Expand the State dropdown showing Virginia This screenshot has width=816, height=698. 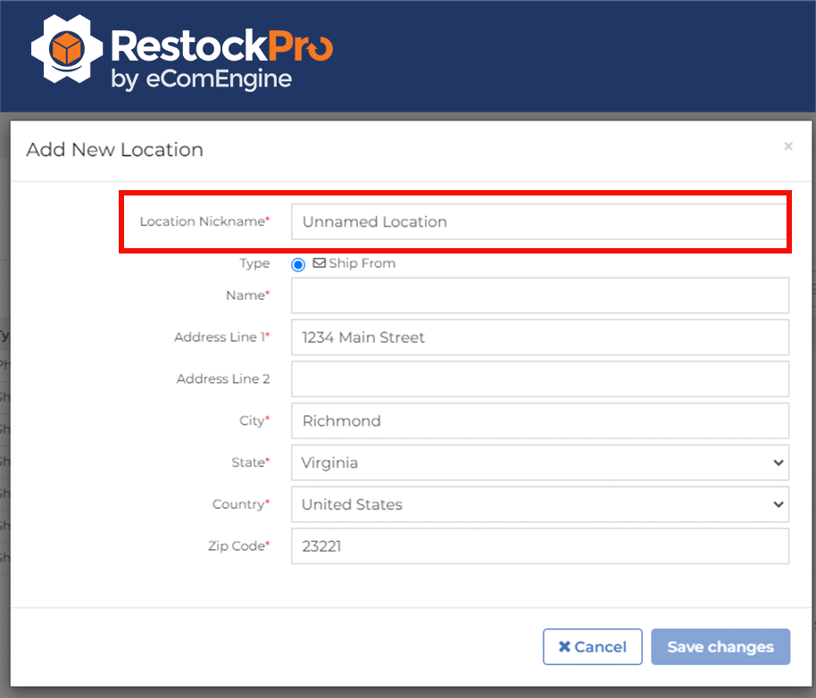pos(539,462)
